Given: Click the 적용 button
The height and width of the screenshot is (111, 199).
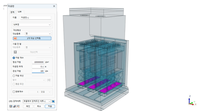Looking at the screenshot, I should tap(50, 106).
